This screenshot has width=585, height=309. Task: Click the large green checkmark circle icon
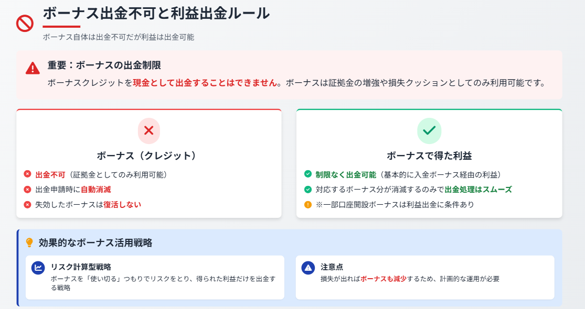(429, 131)
